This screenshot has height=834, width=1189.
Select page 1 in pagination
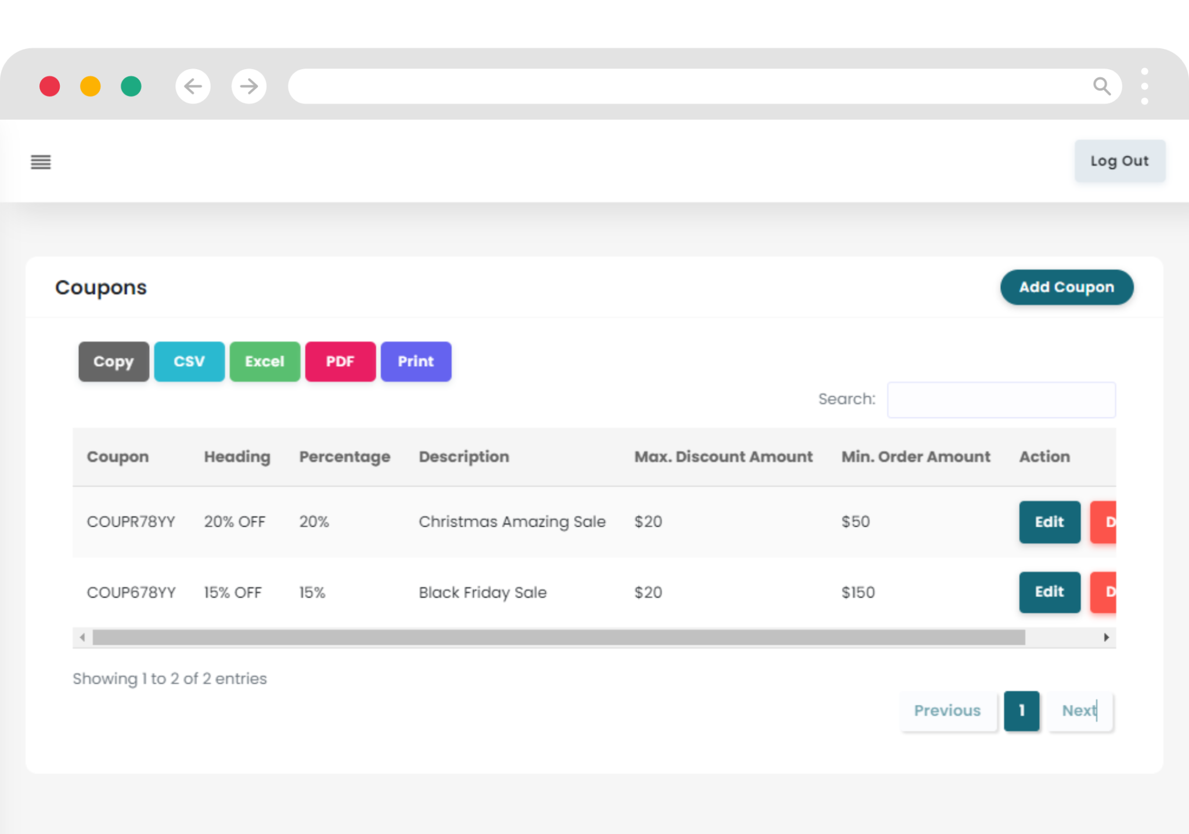[x=1022, y=710]
